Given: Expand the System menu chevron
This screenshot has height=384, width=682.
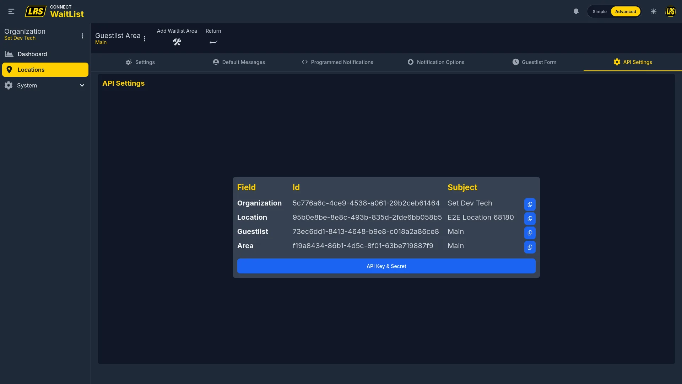Looking at the screenshot, I should pyautogui.click(x=82, y=85).
